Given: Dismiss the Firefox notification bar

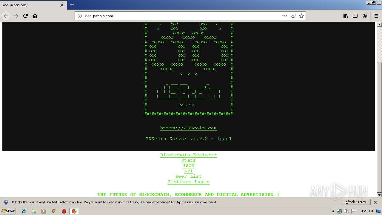Looking at the screenshot, I should point(375,202).
